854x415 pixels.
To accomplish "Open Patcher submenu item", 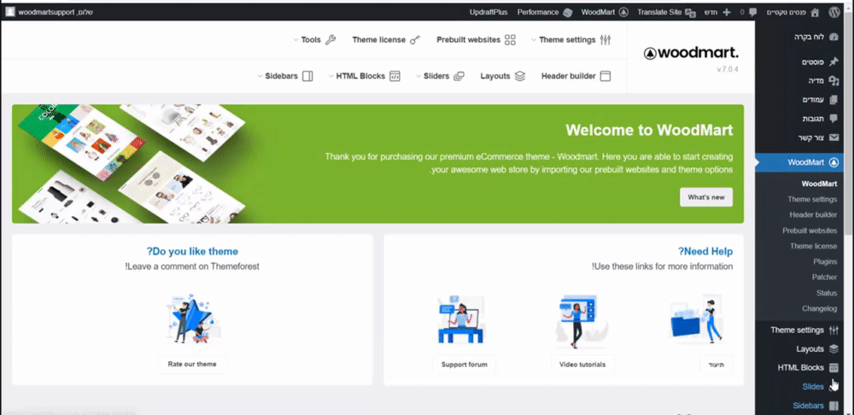I will tap(824, 278).
